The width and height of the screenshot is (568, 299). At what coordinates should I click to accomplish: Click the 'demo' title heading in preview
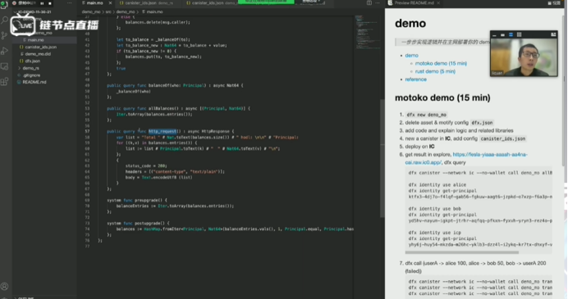pos(410,23)
